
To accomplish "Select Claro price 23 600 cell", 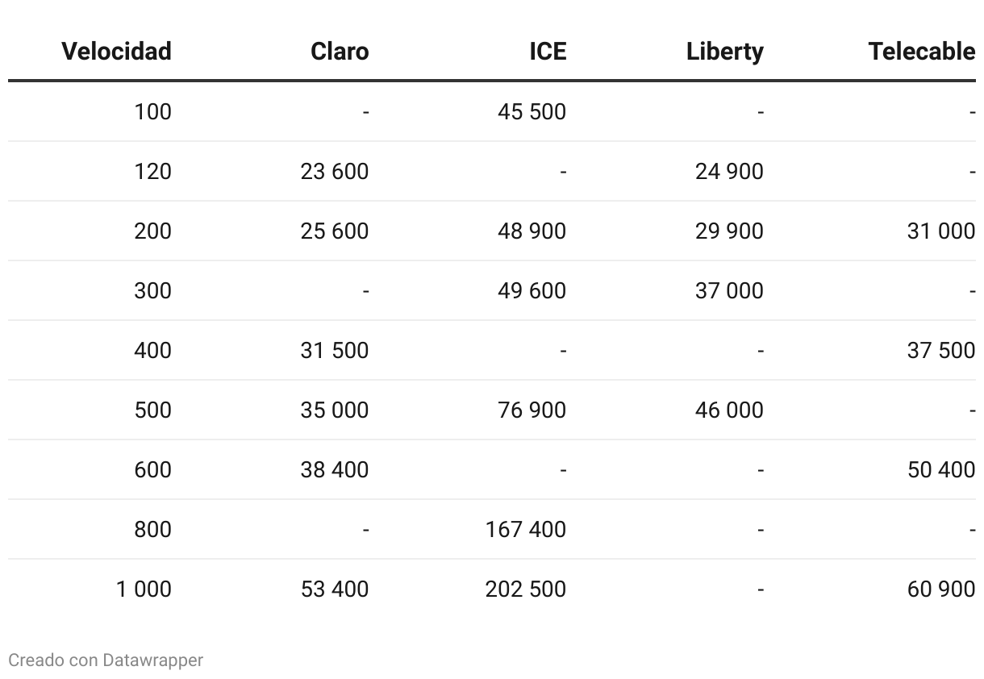I will coord(334,172).
